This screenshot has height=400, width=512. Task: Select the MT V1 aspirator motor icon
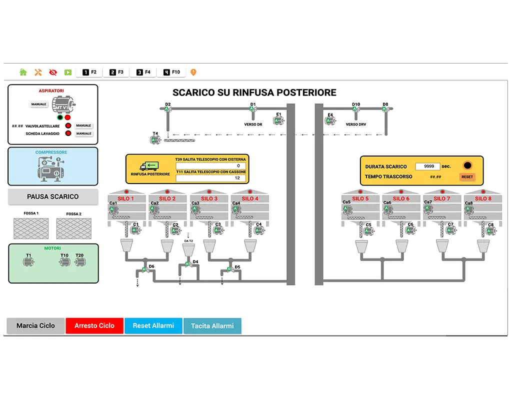[x=63, y=106]
